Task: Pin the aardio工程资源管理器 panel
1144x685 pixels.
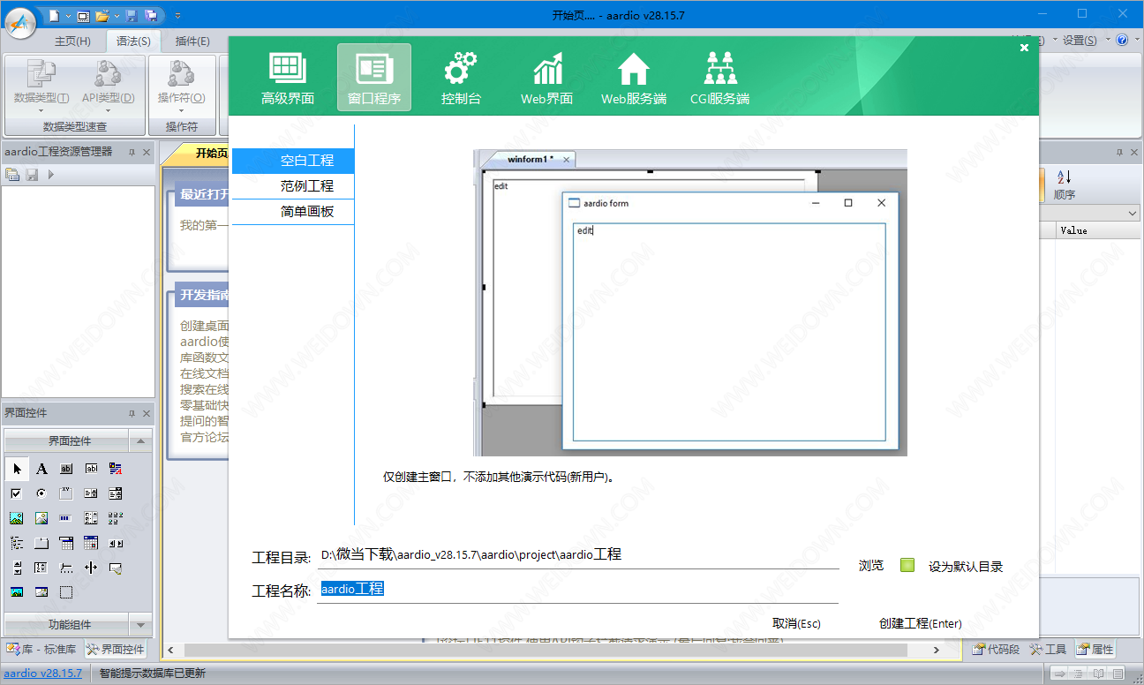Action: tap(132, 152)
